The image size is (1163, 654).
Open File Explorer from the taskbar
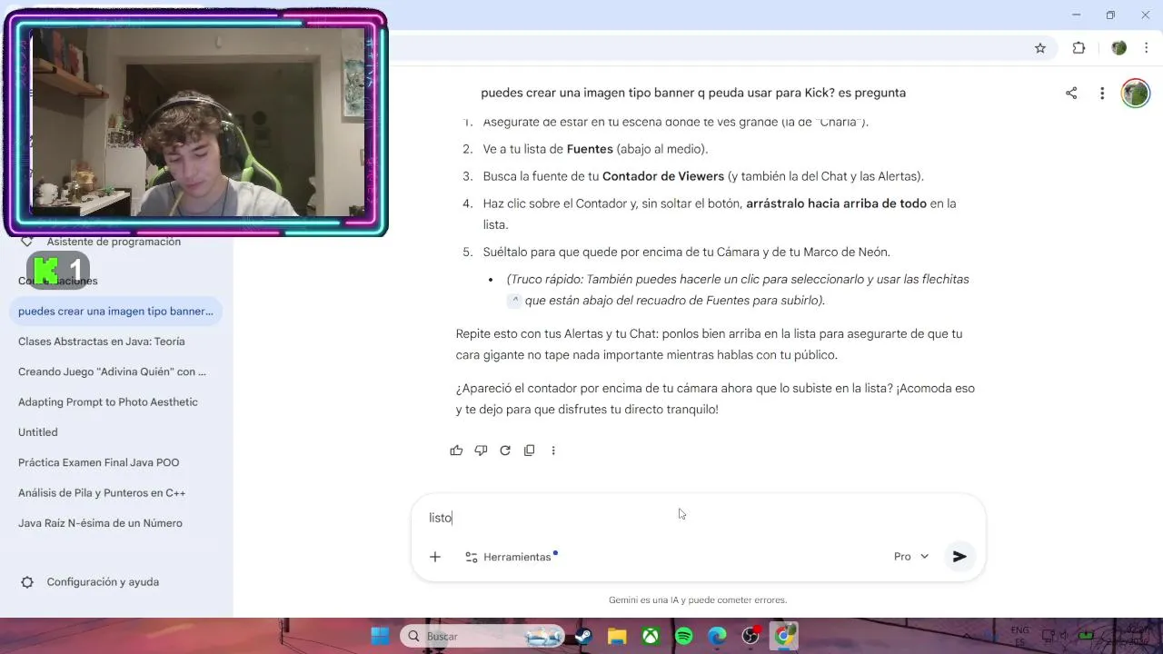[x=617, y=636]
